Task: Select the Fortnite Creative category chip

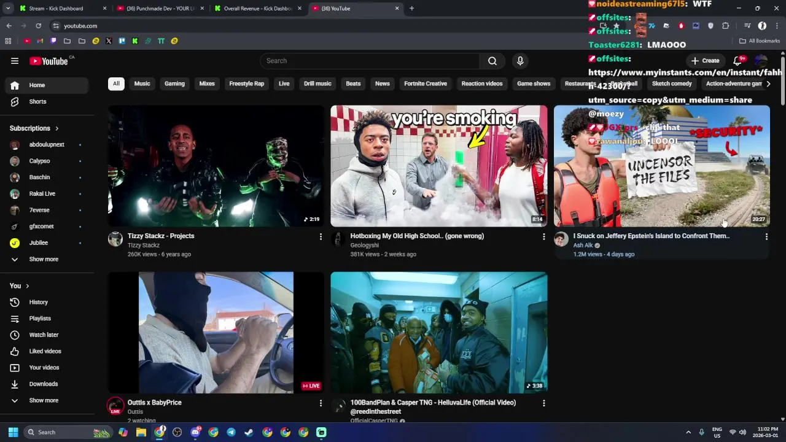Action: [426, 83]
